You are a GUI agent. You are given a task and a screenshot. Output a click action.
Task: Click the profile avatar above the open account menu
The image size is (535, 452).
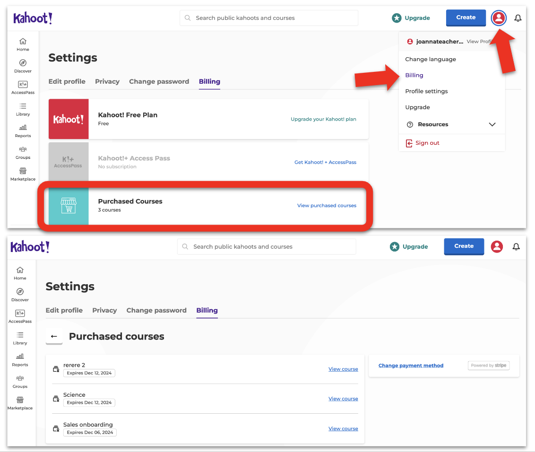point(499,18)
